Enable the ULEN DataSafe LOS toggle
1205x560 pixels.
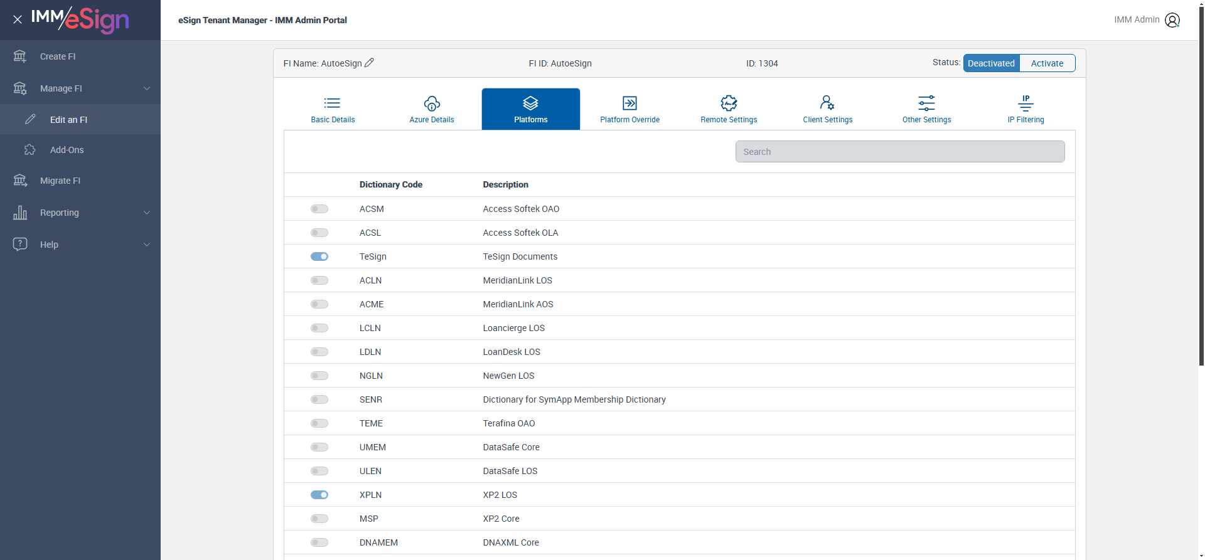click(319, 471)
